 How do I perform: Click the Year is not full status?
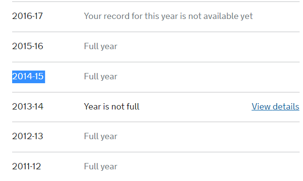coord(112,107)
